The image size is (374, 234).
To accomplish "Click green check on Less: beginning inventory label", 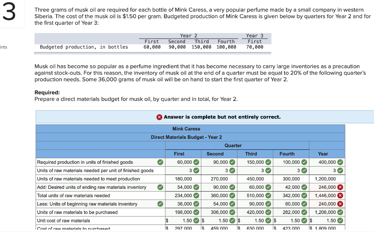I will pos(160,204).
